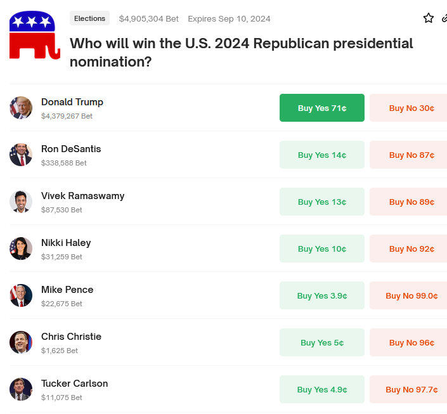Open Ron DeSantis's avatar photo
The image size is (447, 414).
tap(21, 155)
